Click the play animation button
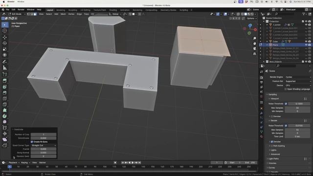313x176 pixels. coord(133,163)
